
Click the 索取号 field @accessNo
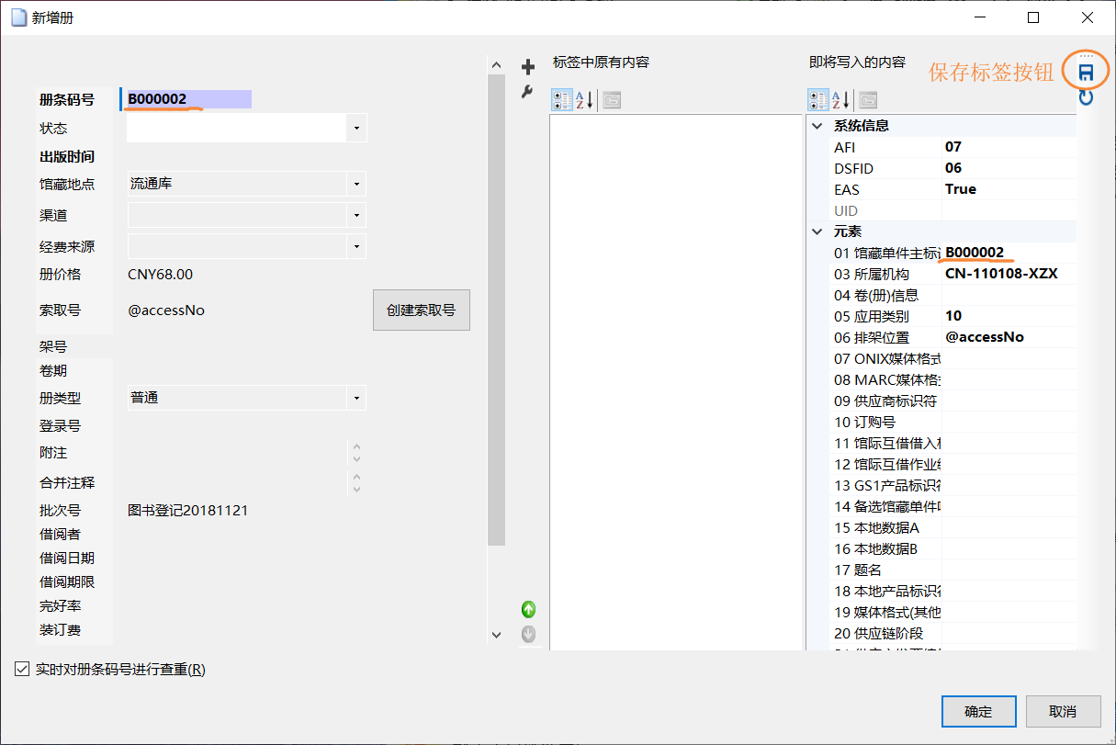pyautogui.click(x=166, y=310)
